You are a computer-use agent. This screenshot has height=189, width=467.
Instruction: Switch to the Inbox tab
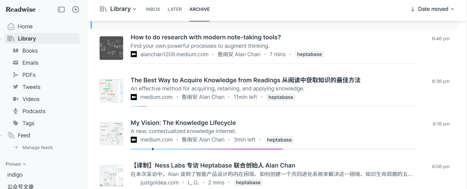click(153, 9)
